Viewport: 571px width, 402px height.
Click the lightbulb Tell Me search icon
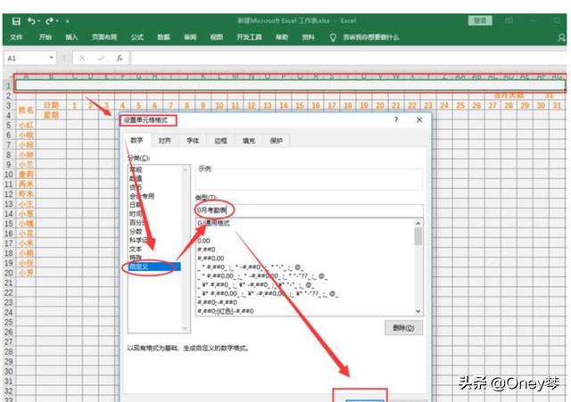[x=333, y=37]
